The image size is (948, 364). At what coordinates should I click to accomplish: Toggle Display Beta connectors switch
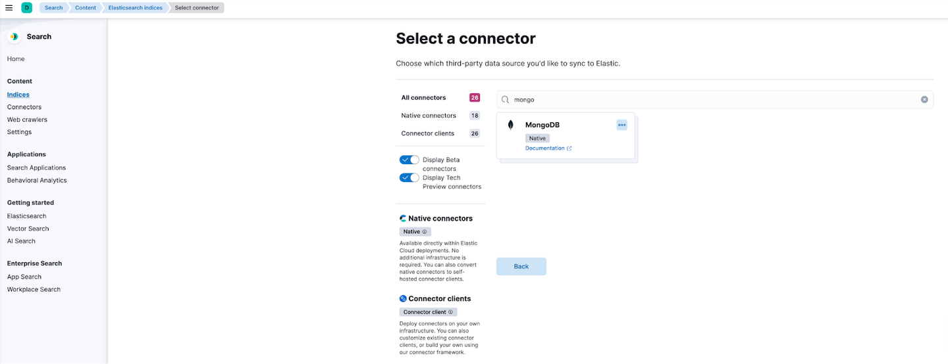pos(409,160)
